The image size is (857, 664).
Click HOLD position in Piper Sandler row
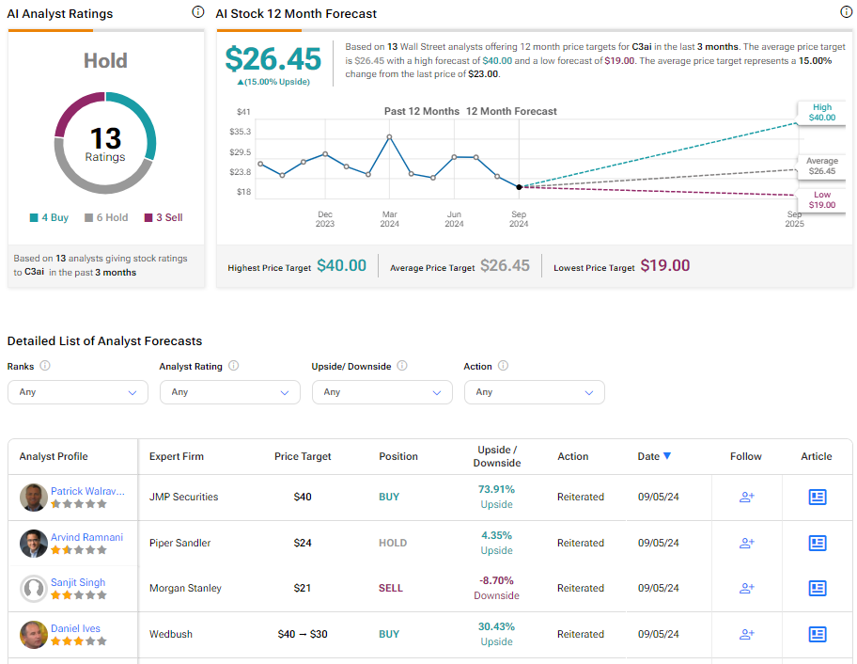click(393, 543)
